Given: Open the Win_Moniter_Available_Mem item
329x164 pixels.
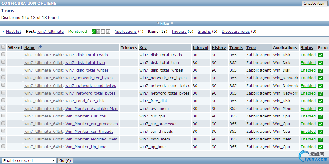Looking at the screenshot, I should (92, 109).
